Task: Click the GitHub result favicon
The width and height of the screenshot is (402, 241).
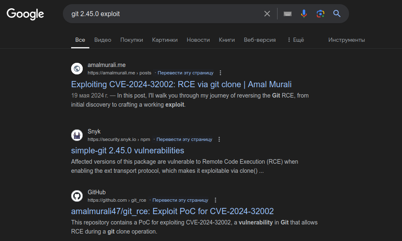Action: 77,196
